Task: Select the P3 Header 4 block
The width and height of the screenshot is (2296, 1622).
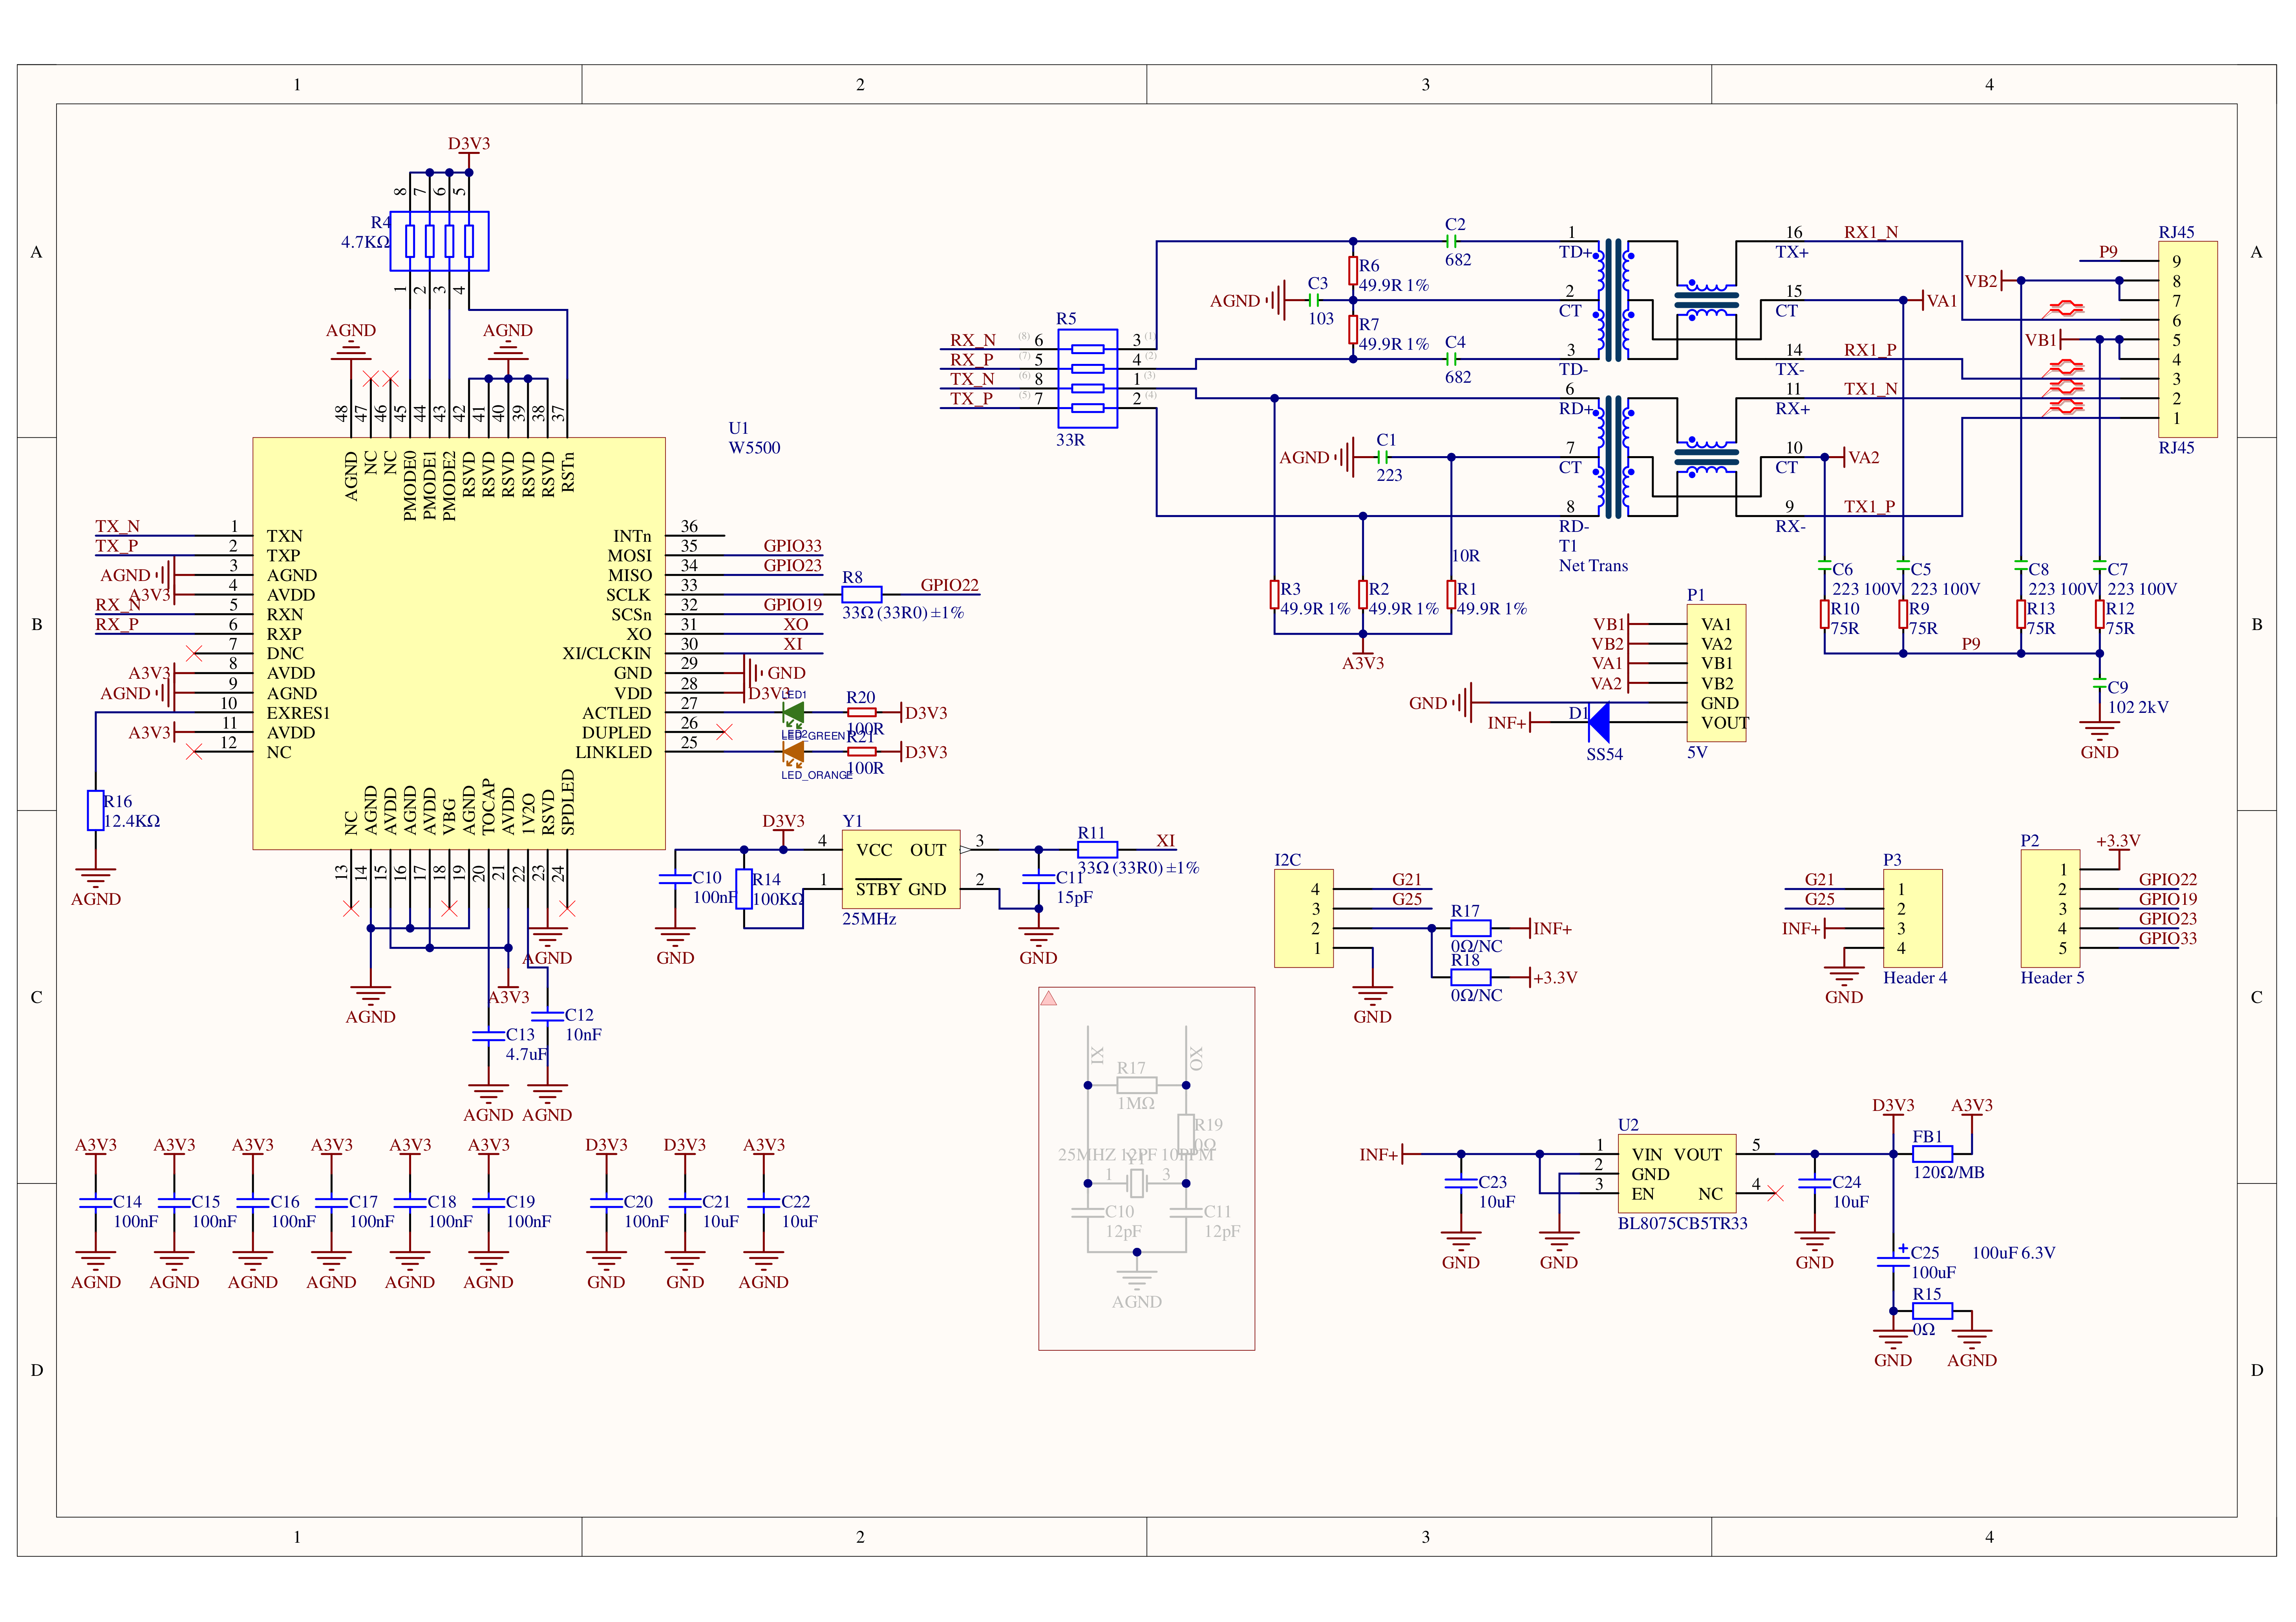Action: 1913,918
